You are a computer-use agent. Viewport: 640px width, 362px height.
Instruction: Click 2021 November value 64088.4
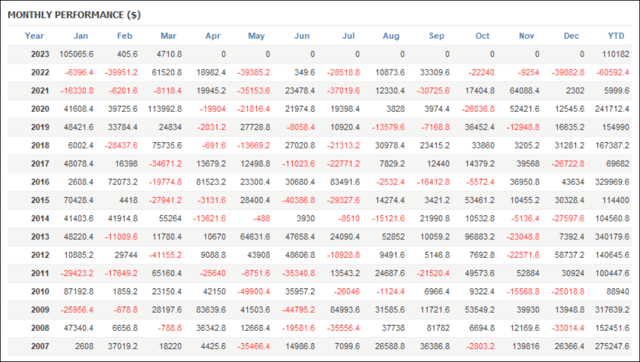(x=524, y=91)
